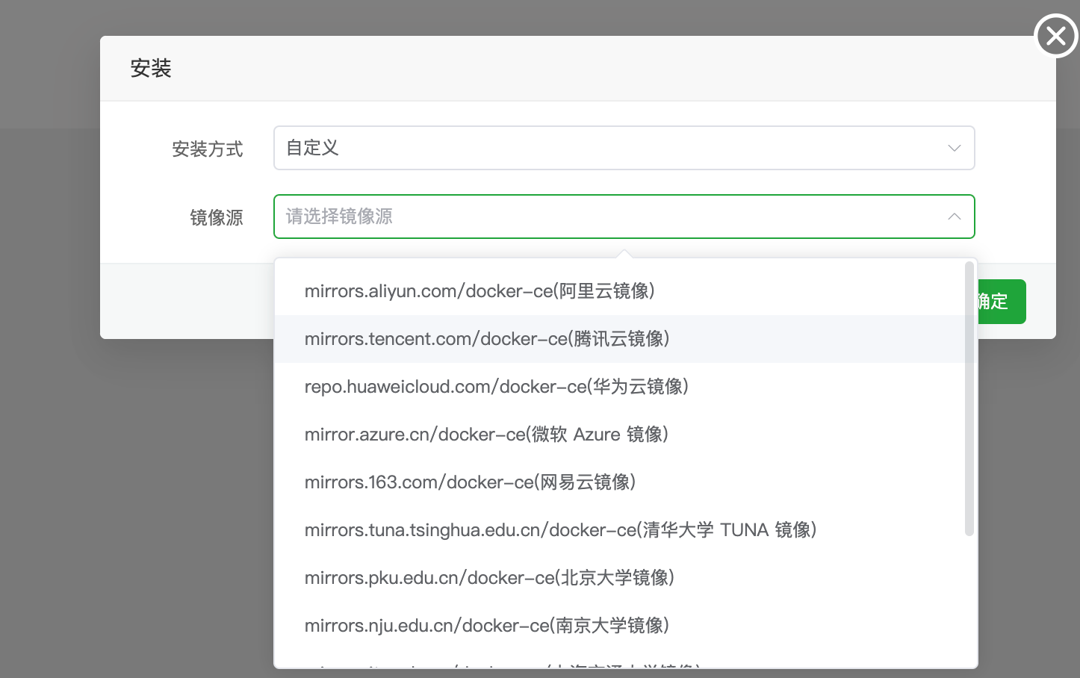
Task: Click the 镜像源 field label
Action: 217,218
